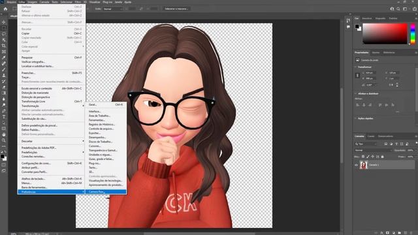Select the Zoom tool
The width and height of the screenshot is (418, 235).
pyautogui.click(x=4, y=140)
